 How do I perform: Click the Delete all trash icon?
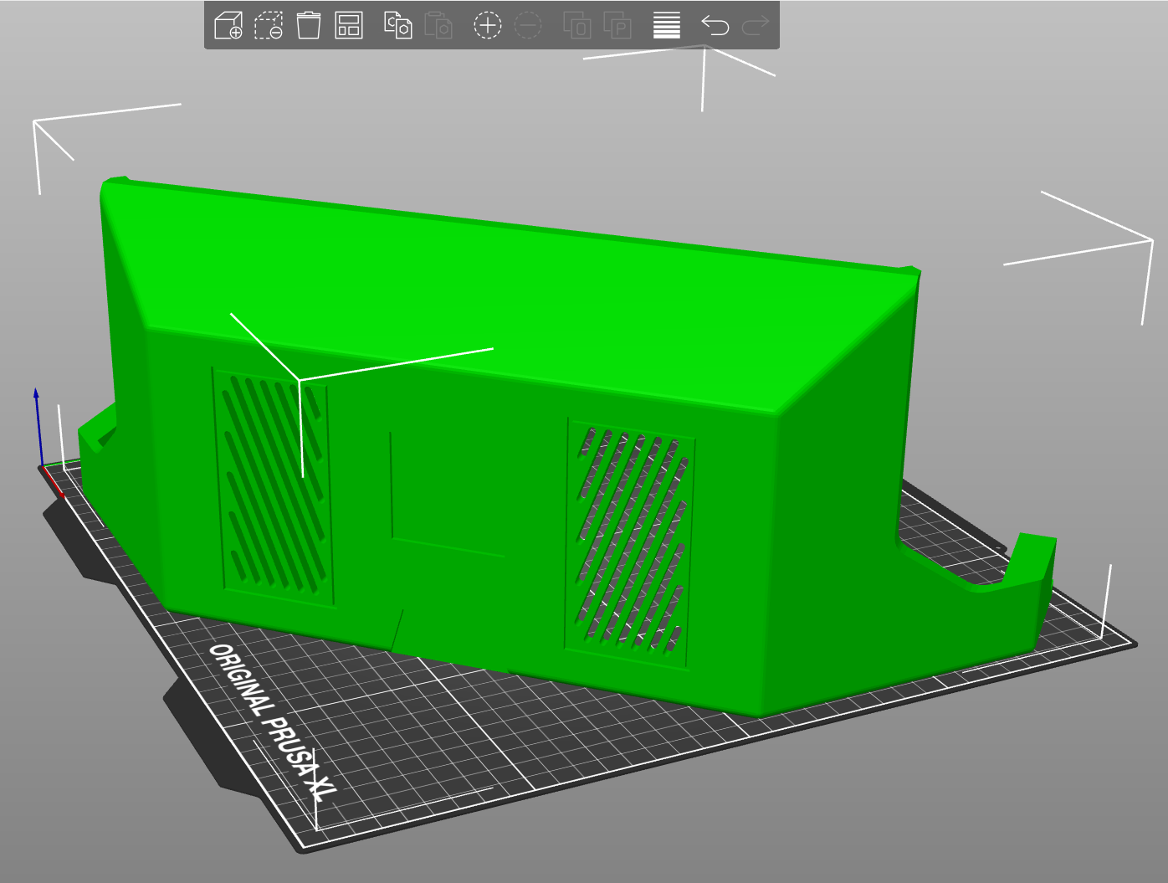[309, 25]
